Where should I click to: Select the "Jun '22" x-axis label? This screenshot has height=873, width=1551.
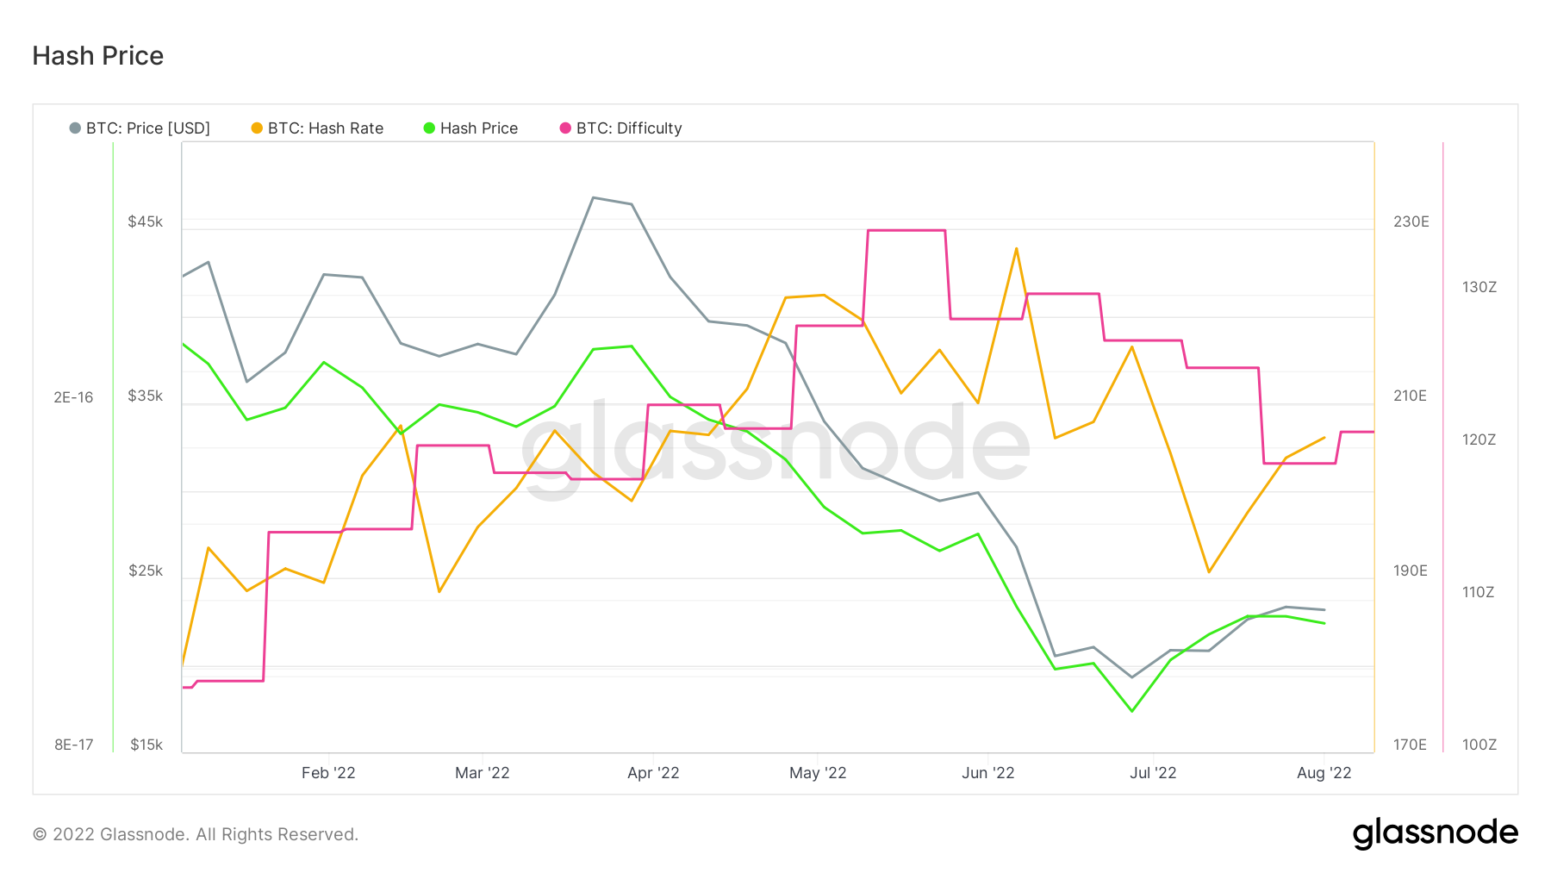[x=987, y=773]
